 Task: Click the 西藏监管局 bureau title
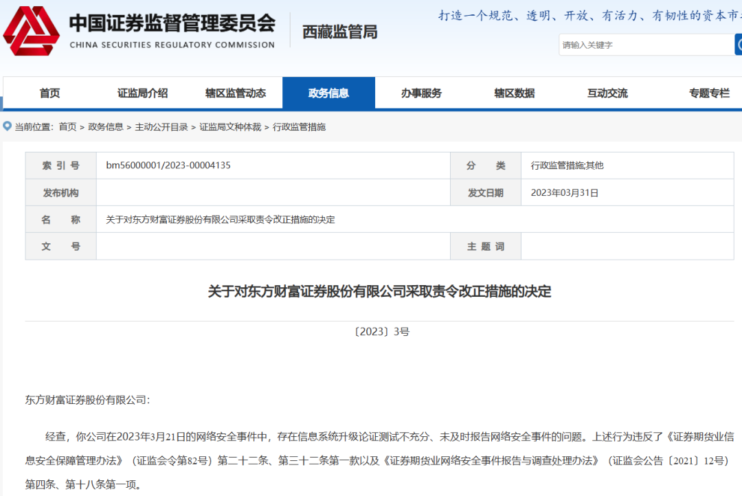click(x=339, y=32)
